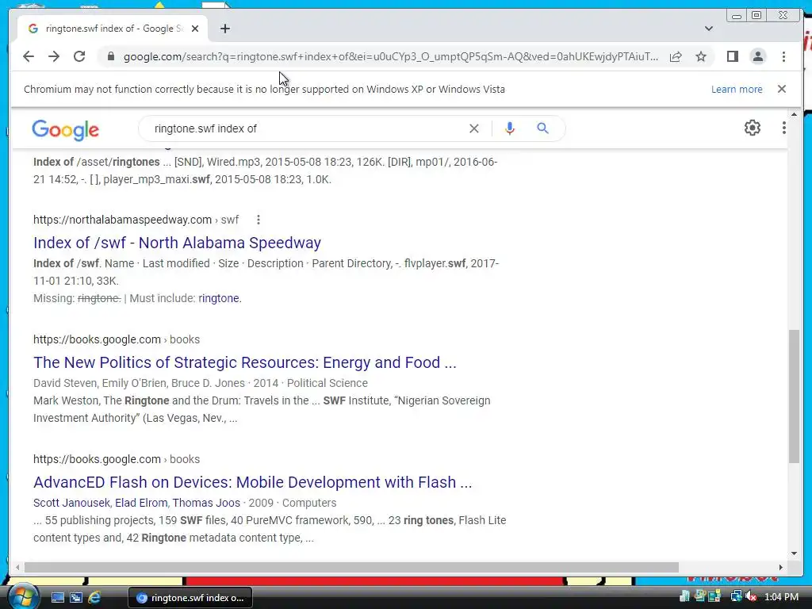Screen dimensions: 812x609
Task: Click the northalabamaspeedway.com URL breadcrumb
Action: tap(136, 220)
